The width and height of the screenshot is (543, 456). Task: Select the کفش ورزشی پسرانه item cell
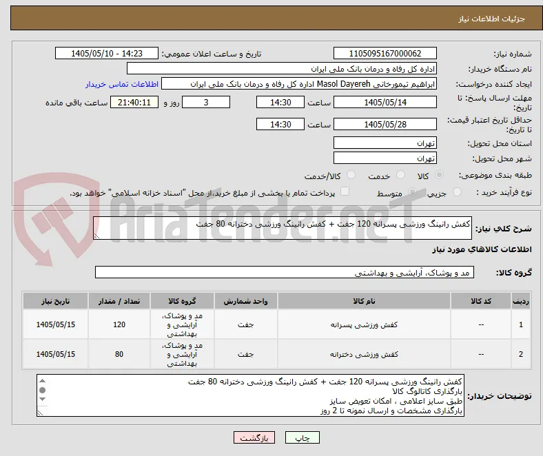tap(364, 324)
